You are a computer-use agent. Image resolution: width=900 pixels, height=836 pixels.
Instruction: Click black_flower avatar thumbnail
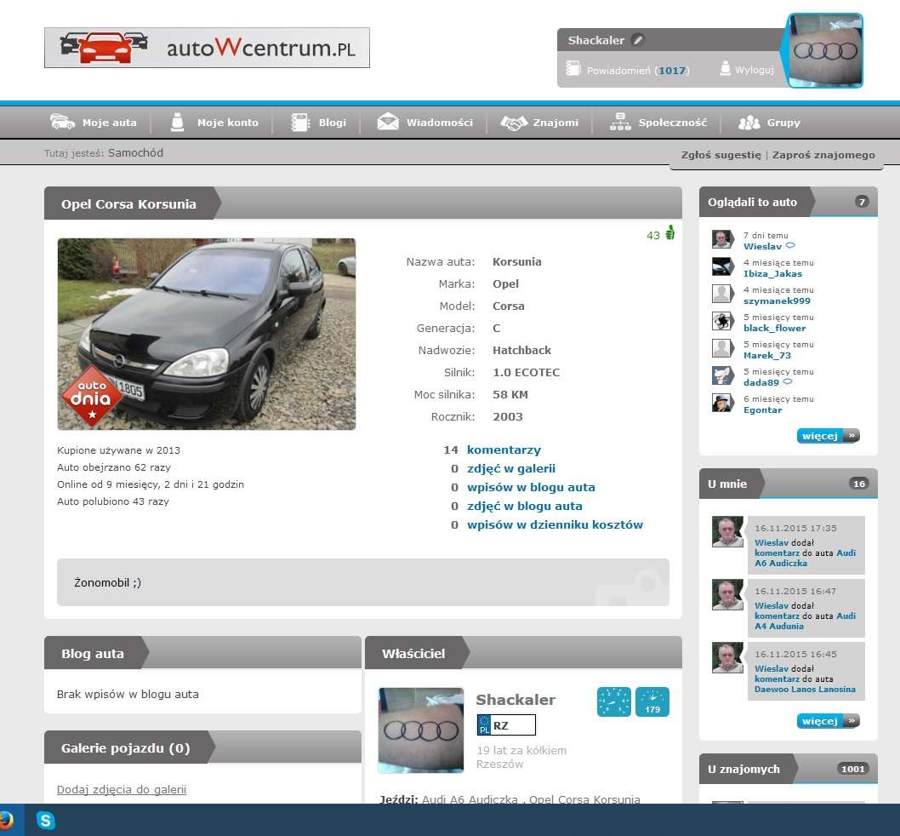tap(722, 321)
